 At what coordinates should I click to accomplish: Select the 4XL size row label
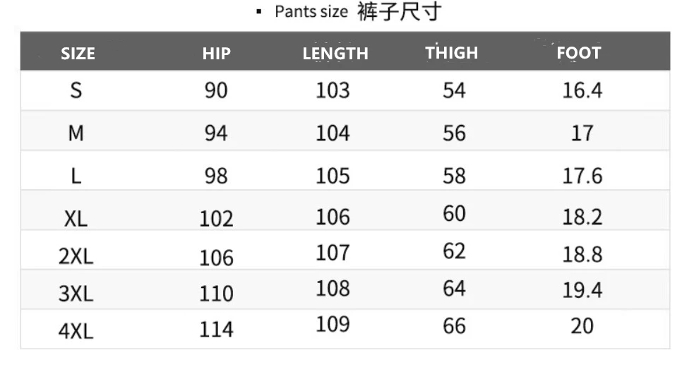[x=76, y=330]
